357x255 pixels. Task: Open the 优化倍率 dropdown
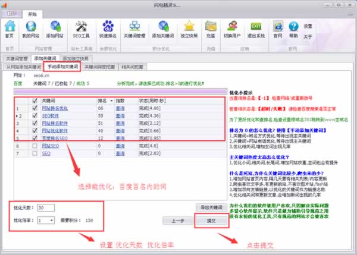(x=47, y=220)
